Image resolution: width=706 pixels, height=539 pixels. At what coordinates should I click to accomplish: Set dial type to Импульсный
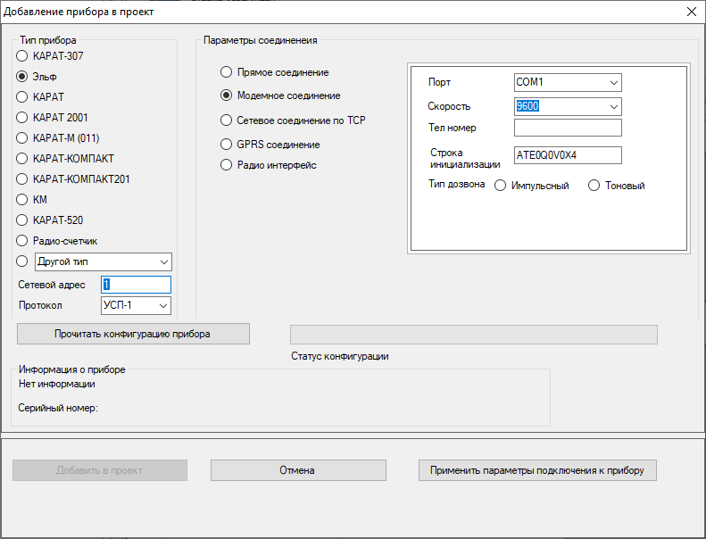500,186
